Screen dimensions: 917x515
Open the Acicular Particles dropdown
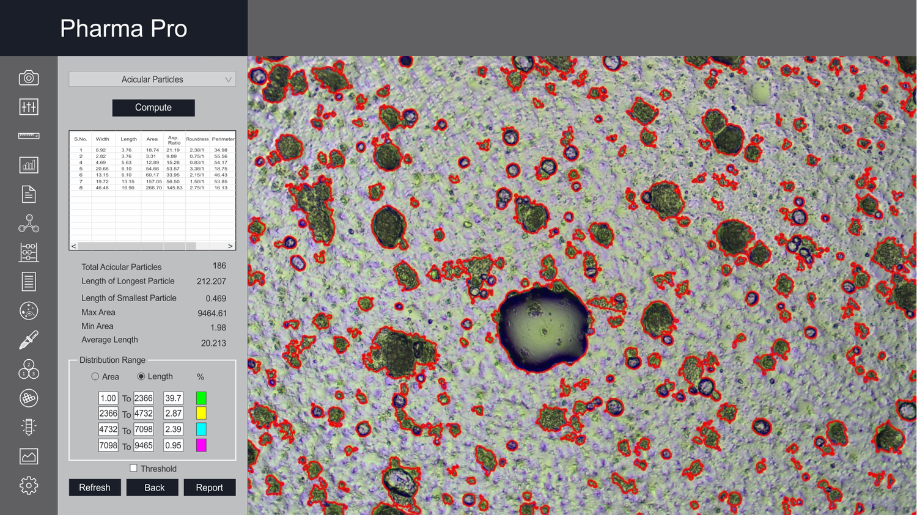[152, 79]
